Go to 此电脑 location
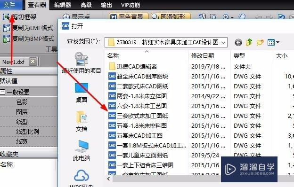 (x=82, y=150)
